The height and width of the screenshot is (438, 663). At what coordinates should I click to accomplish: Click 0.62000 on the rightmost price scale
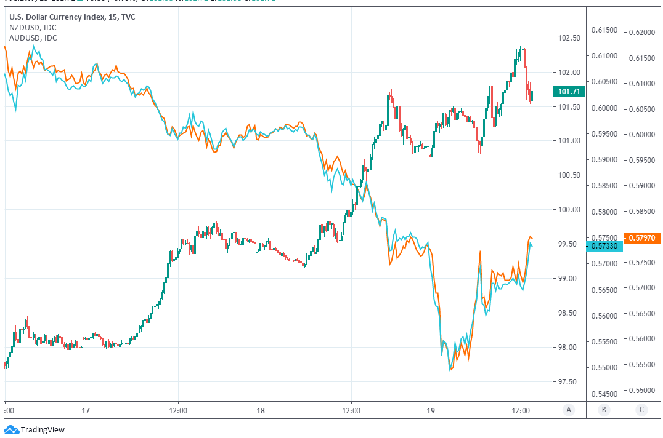(x=643, y=32)
